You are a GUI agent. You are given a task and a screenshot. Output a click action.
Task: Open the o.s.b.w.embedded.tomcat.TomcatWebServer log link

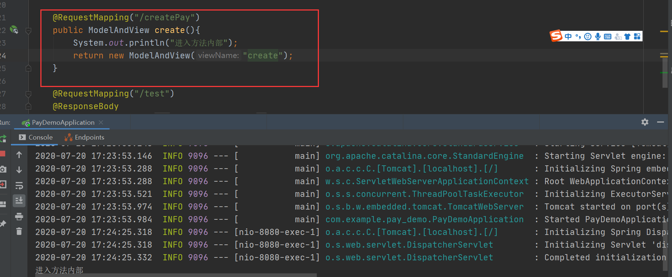[x=424, y=207]
